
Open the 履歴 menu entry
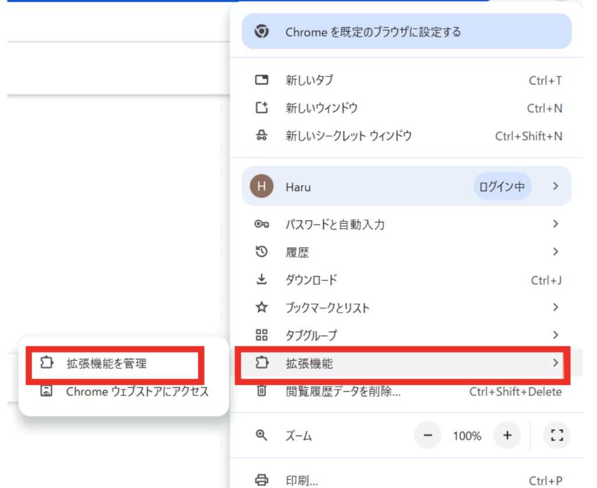point(406,252)
